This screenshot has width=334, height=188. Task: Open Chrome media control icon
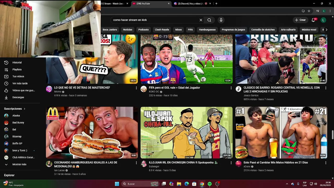[318, 11]
